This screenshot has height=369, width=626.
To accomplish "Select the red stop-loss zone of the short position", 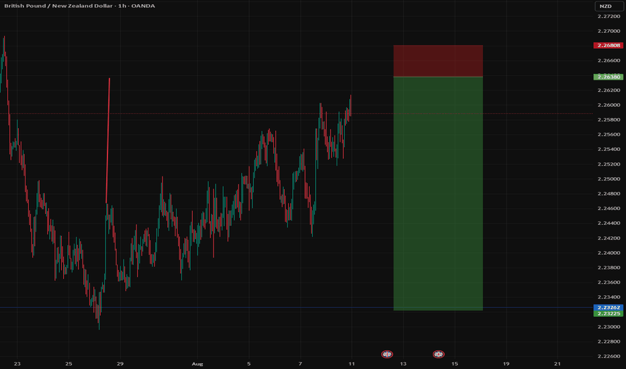I will pyautogui.click(x=438, y=60).
